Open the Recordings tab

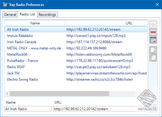coord(47,14)
